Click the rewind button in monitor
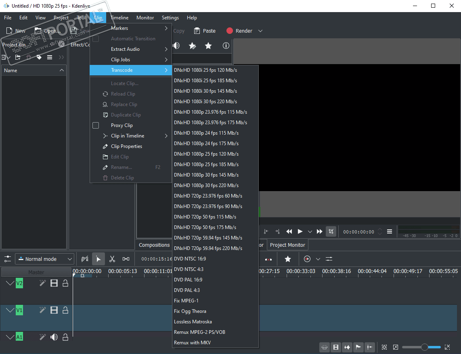Image resolution: width=461 pixels, height=354 pixels. point(289,231)
